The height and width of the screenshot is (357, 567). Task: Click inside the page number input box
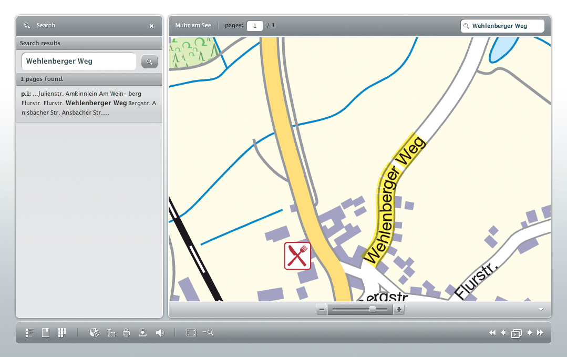[x=254, y=25]
